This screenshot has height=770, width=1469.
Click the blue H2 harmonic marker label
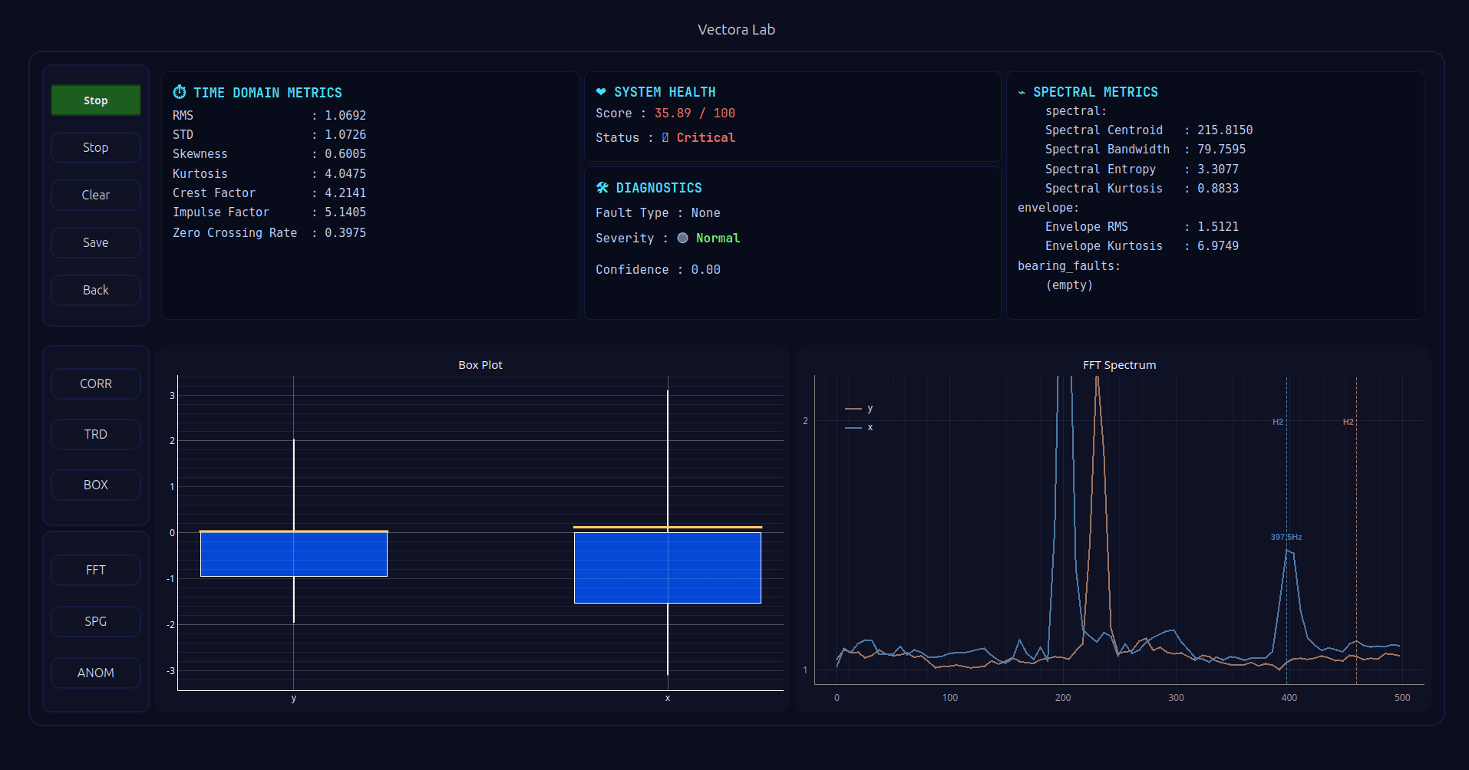pyautogui.click(x=1278, y=422)
